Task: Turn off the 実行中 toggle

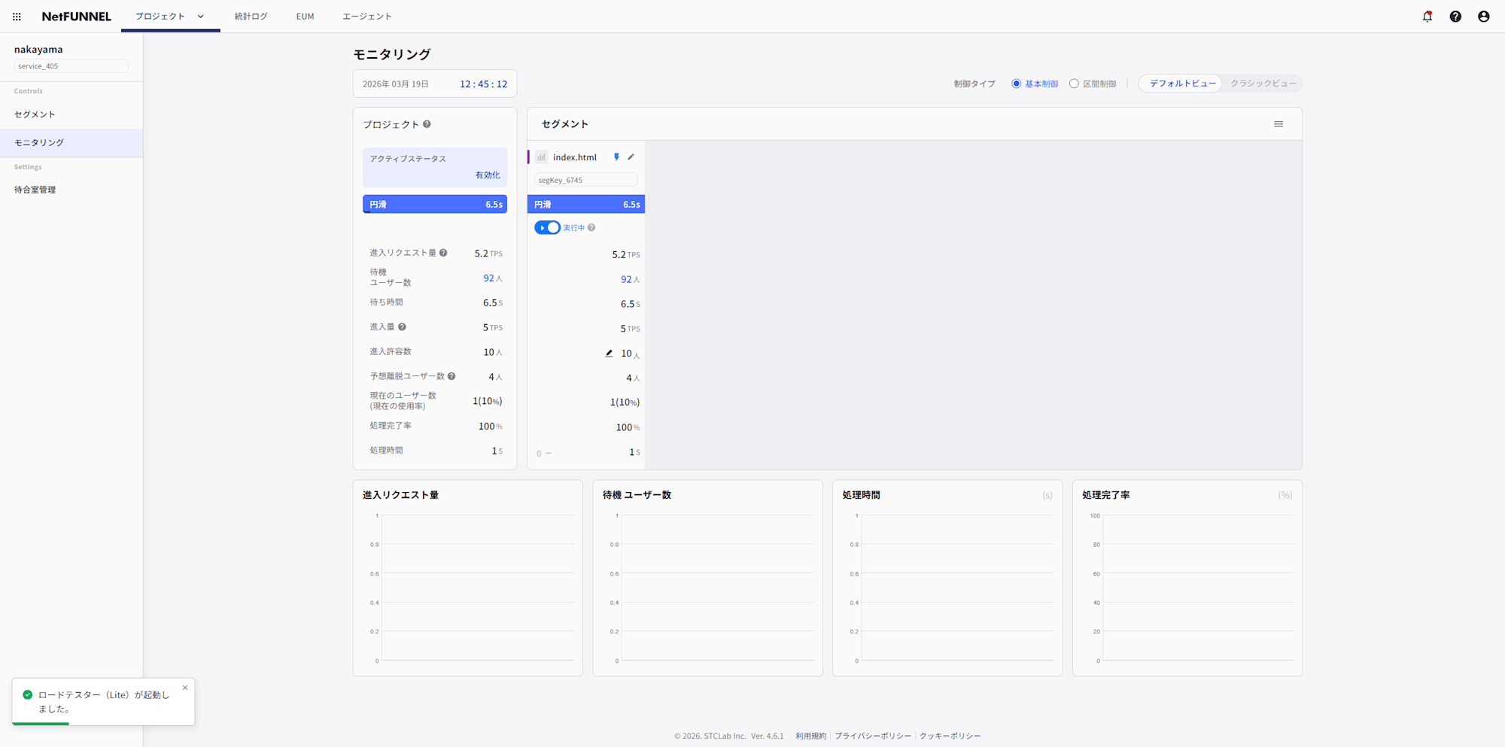Action: tap(548, 227)
